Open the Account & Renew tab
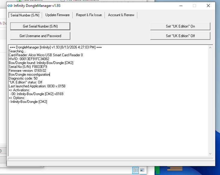 (x=121, y=15)
